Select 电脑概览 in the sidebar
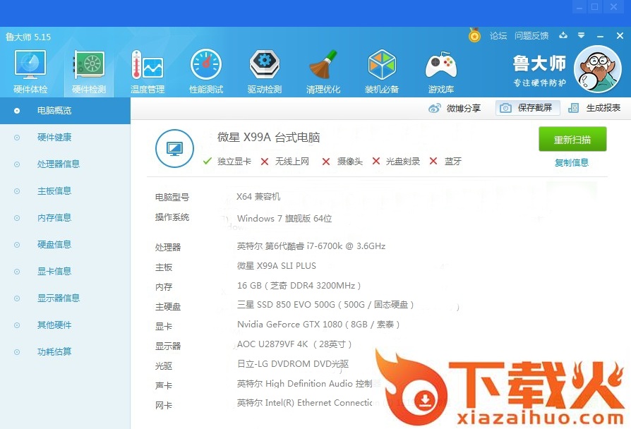 tap(65, 111)
